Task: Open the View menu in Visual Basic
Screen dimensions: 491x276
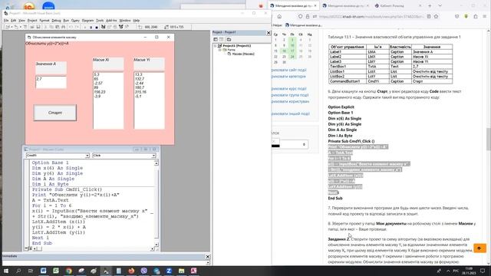Action: coord(21,21)
